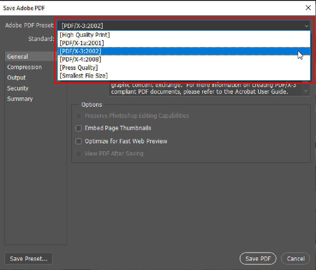Check Preserve Photoshop Editing Capabilities
Screen dimensions: 316x270
pos(79,116)
